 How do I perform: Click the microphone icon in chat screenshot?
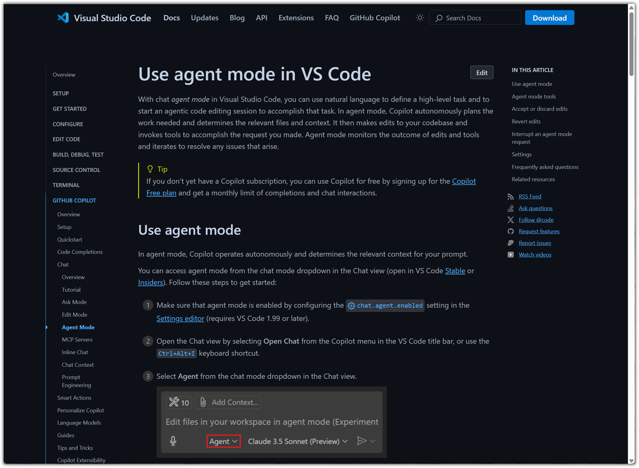tap(173, 441)
